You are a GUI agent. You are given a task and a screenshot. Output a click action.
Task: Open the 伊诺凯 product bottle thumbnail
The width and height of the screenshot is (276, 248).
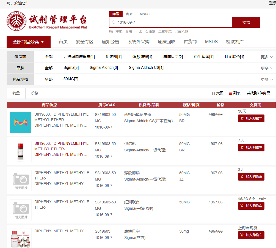[x=21, y=151]
